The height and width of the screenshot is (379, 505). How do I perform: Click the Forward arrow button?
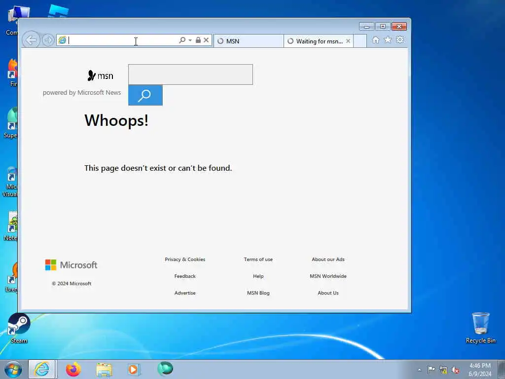(48, 40)
